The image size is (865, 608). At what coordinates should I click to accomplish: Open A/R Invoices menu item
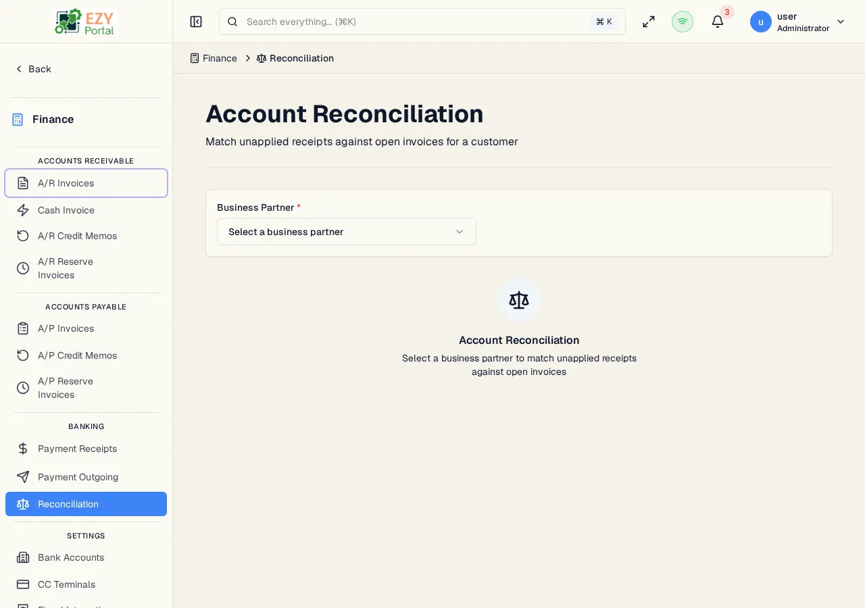pyautogui.click(x=86, y=183)
